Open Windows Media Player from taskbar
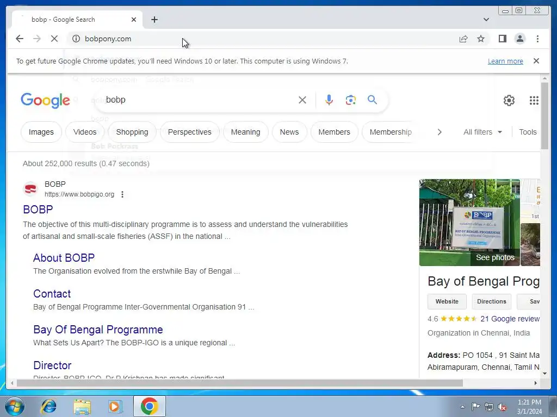The width and height of the screenshot is (557, 417). 115,406
